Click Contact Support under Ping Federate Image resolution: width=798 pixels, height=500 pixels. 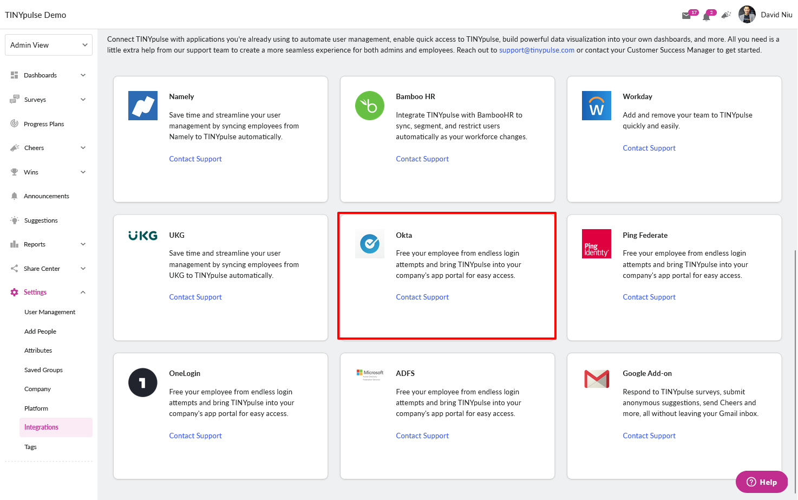click(649, 297)
